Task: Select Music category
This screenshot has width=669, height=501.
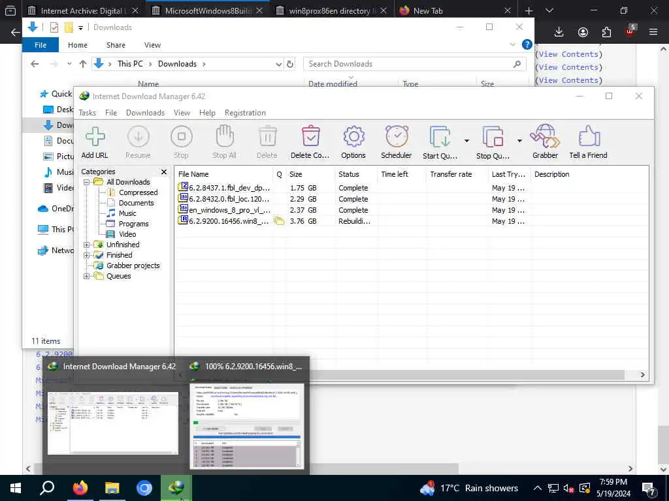Action: 127,213
